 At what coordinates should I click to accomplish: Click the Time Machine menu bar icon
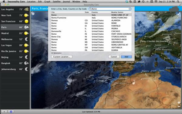tap(143, 2)
